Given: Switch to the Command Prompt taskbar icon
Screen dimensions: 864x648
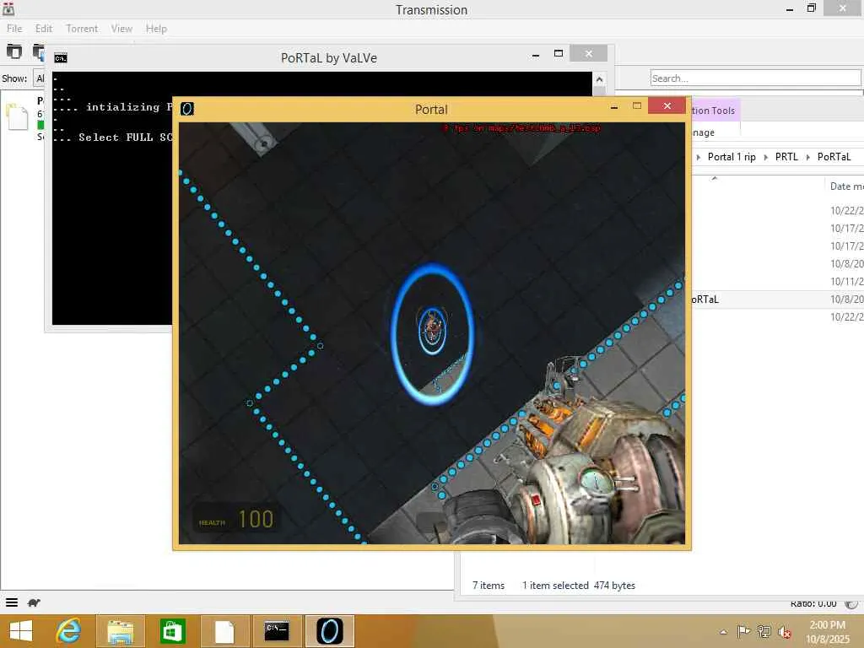Looking at the screenshot, I should click(277, 631).
